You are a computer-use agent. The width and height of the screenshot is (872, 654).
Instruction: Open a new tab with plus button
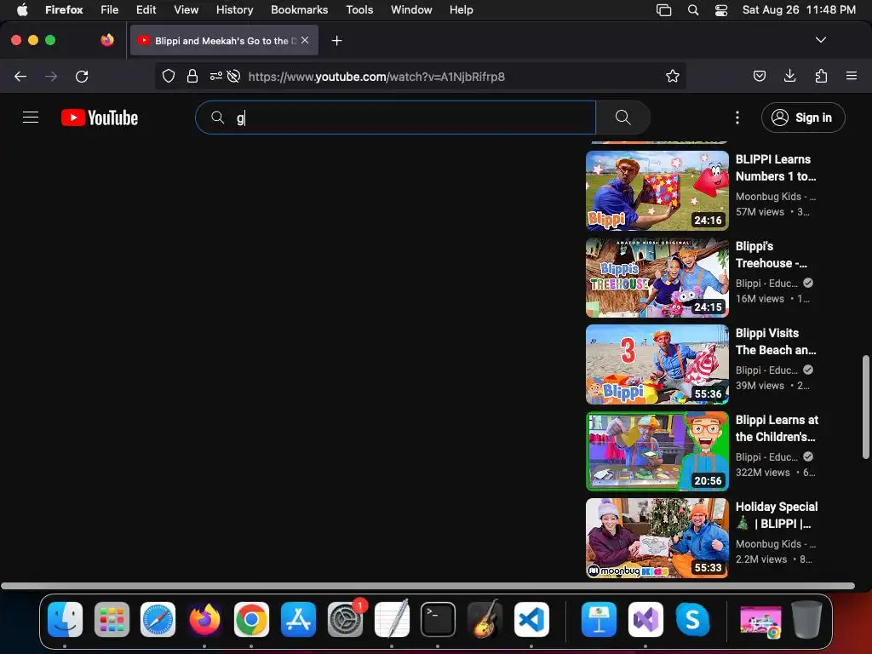336,41
